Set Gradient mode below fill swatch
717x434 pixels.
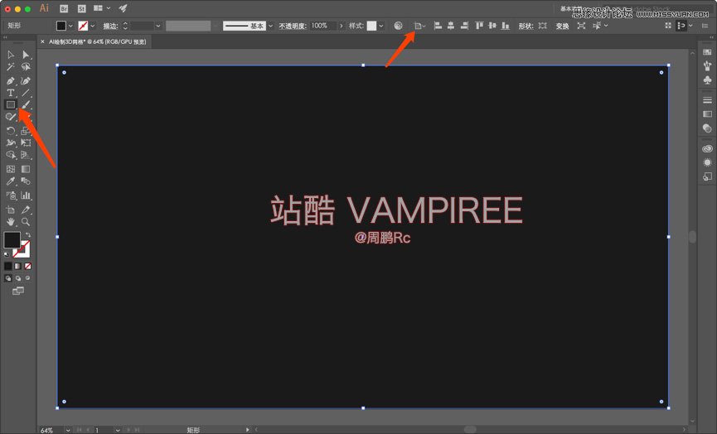(18, 266)
